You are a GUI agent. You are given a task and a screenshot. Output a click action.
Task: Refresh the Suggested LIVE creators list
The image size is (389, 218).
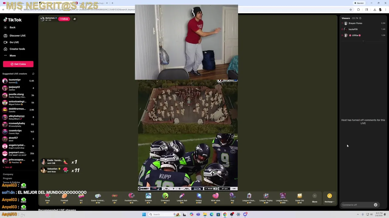33,74
